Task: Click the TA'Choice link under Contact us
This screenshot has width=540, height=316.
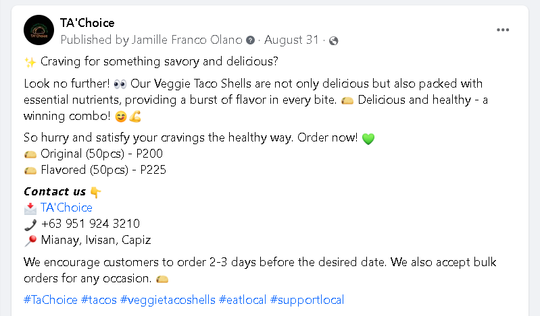Action: tap(66, 208)
